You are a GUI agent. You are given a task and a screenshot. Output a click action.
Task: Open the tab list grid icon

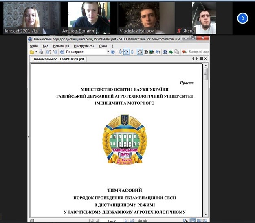[202, 58]
